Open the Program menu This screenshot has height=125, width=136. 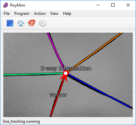22,14
